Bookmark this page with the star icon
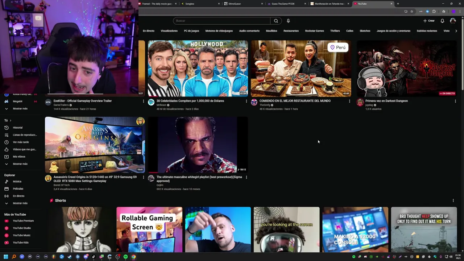Screen dimensions: 464x261 pyautogui.click(x=412, y=11)
